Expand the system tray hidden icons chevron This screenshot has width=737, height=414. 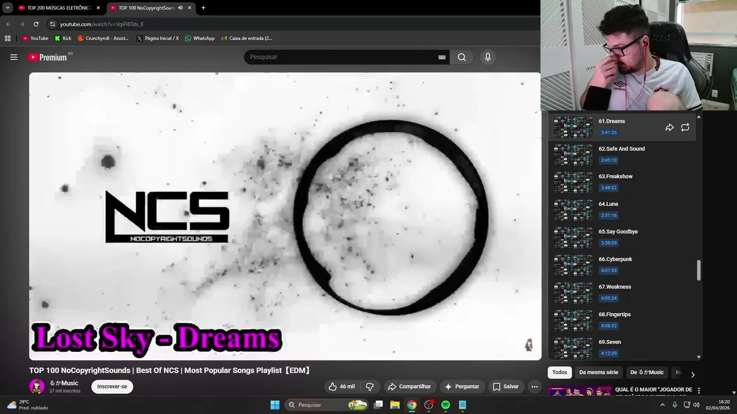tap(662, 405)
